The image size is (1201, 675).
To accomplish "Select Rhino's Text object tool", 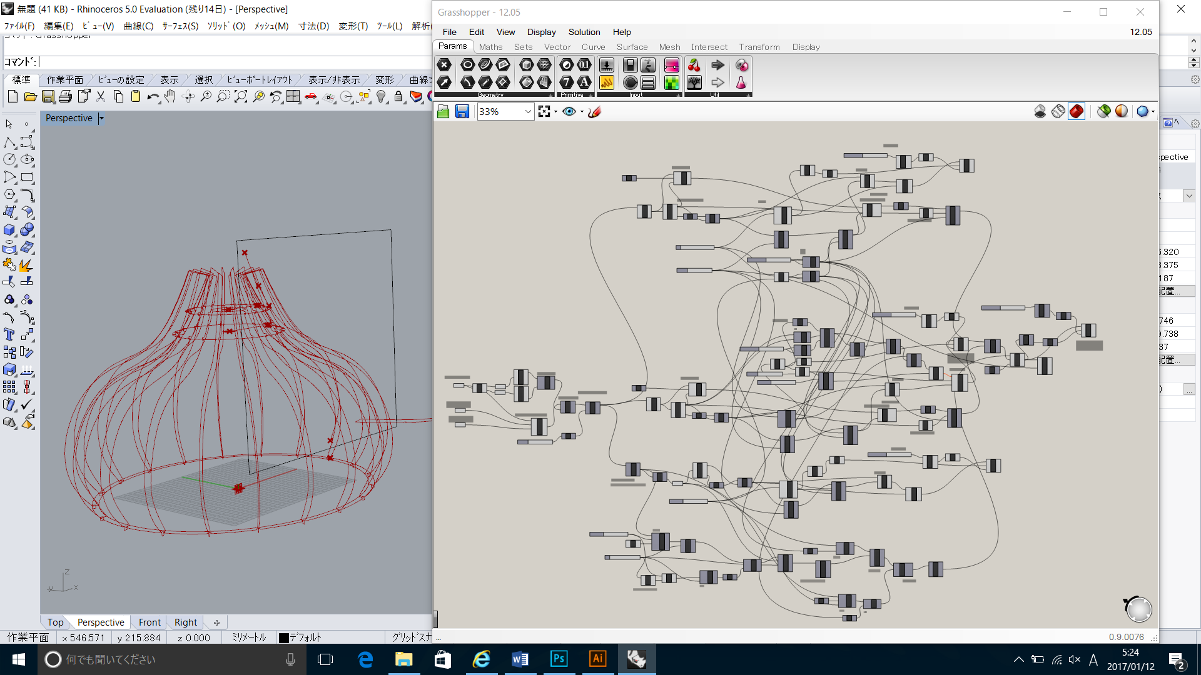I will tap(9, 334).
